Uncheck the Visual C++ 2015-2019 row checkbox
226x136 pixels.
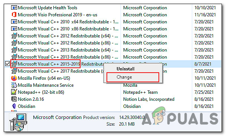coord(7,64)
